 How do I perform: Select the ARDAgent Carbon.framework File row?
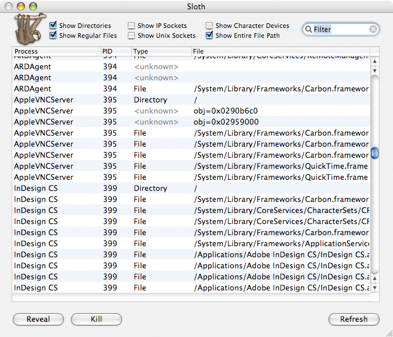(191, 88)
